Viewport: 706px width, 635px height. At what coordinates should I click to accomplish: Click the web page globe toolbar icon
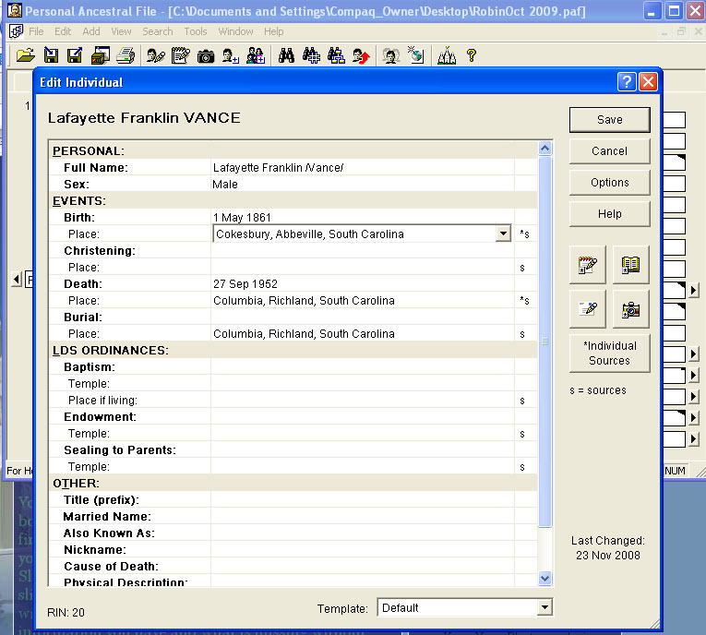[415, 55]
